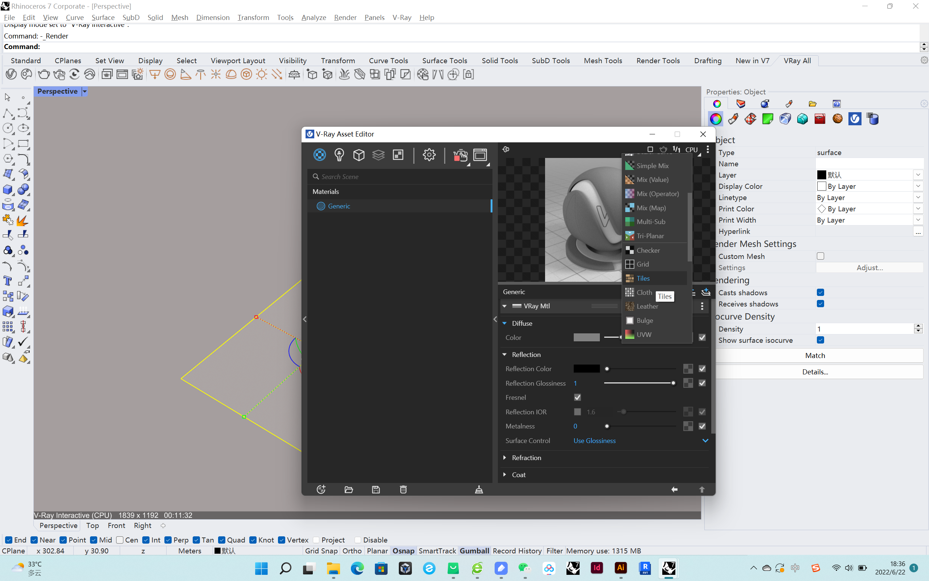Viewport: 929px width, 581px height.
Task: Toggle Casts shadows checkbox
Action: tap(820, 292)
